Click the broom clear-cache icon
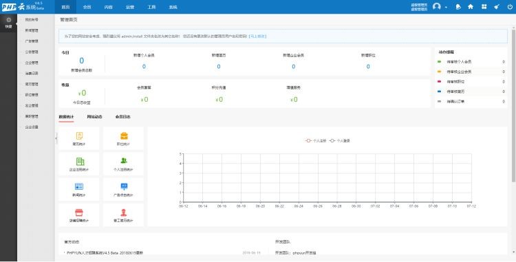 tap(497, 7)
